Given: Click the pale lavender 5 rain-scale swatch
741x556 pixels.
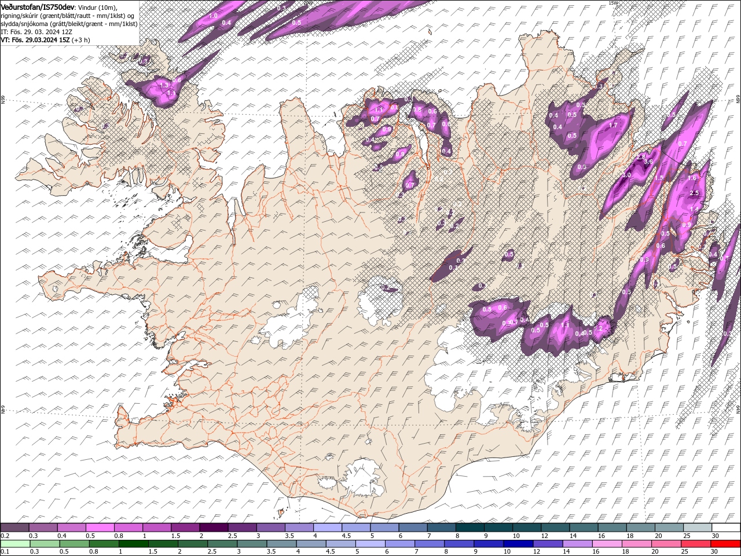Looking at the screenshot, I should point(370,544).
